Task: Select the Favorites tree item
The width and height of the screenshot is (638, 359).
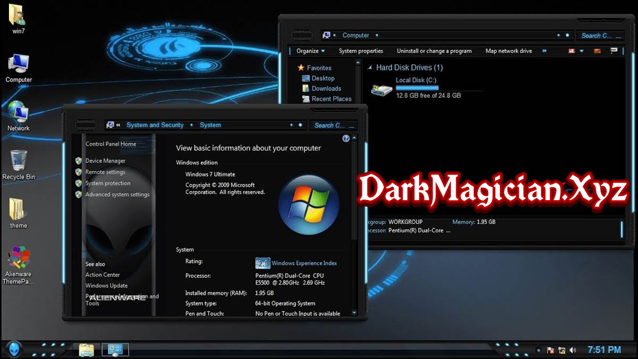Action: pyautogui.click(x=319, y=68)
